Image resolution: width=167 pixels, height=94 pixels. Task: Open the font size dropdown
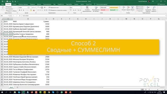tap(31, 8)
